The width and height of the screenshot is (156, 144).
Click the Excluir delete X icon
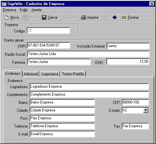[x=64, y=17]
